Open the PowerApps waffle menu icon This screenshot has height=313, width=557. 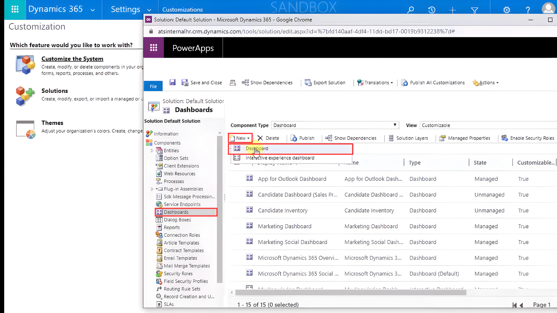click(x=153, y=48)
